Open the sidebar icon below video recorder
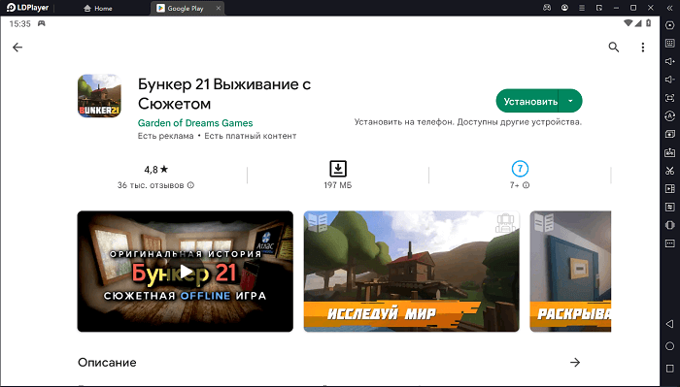The width and height of the screenshot is (680, 387). click(x=669, y=207)
